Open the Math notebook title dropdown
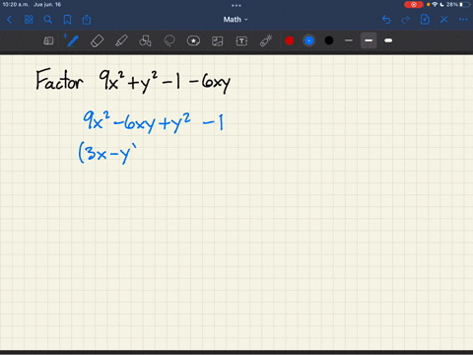Viewport: 473px width, 355px height. click(x=236, y=20)
